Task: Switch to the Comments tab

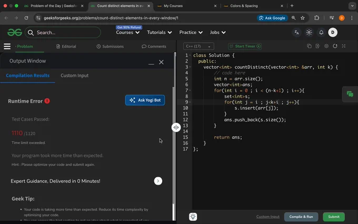Action: pyautogui.click(x=154, y=46)
